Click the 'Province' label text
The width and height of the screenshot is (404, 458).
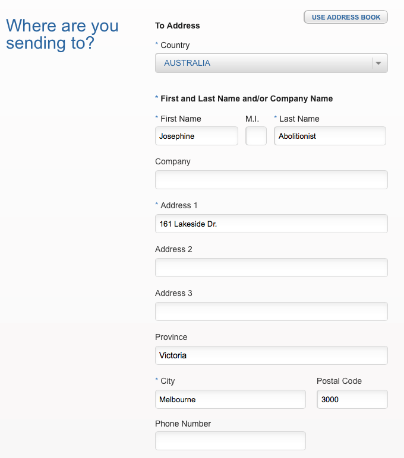point(171,337)
